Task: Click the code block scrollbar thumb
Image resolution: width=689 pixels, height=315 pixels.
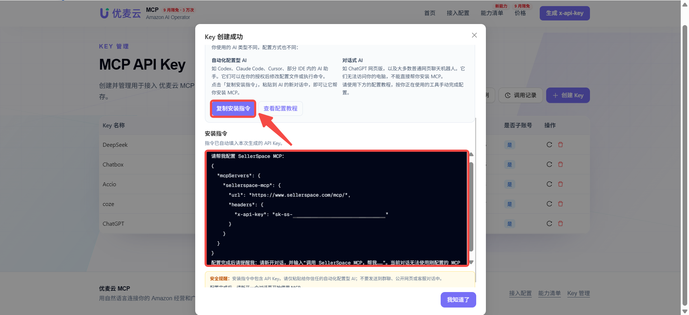Action: coord(471,206)
